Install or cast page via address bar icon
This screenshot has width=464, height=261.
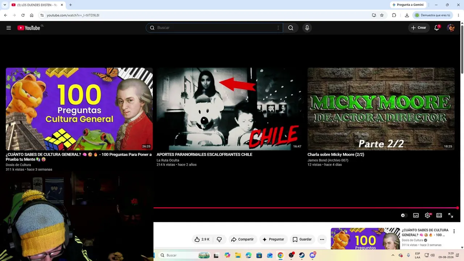point(374,15)
